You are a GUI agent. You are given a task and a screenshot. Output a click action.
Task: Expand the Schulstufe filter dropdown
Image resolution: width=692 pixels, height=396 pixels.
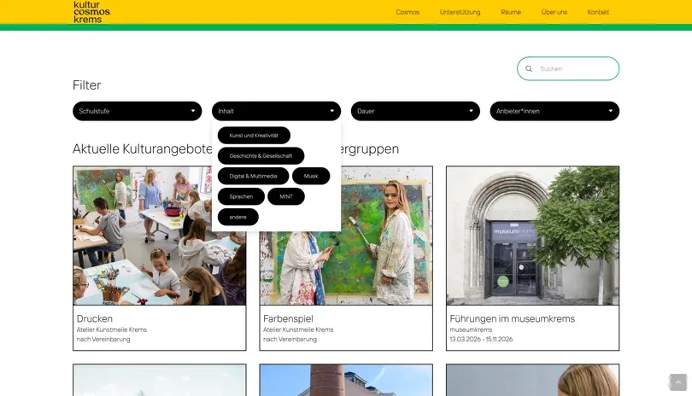137,111
